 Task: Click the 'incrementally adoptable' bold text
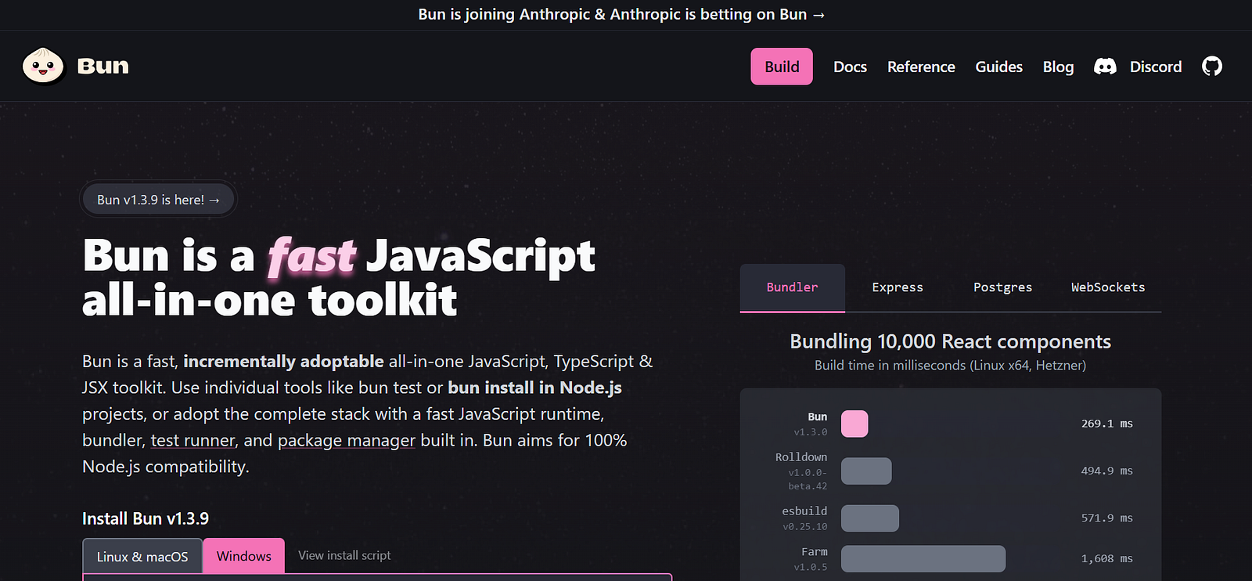(x=283, y=361)
